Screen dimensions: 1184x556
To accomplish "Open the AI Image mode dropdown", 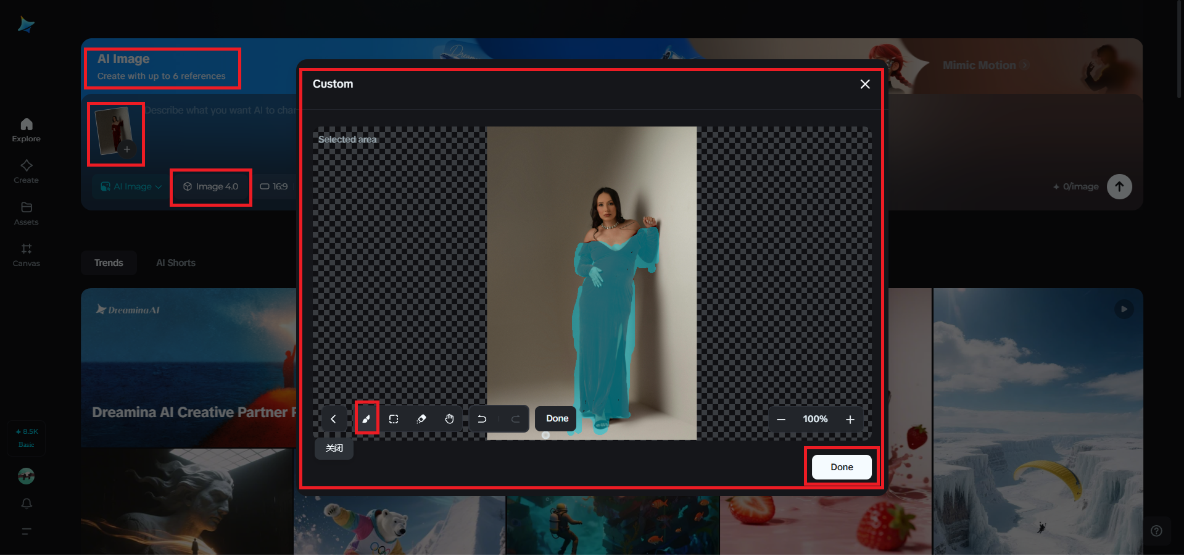I will click(x=130, y=186).
